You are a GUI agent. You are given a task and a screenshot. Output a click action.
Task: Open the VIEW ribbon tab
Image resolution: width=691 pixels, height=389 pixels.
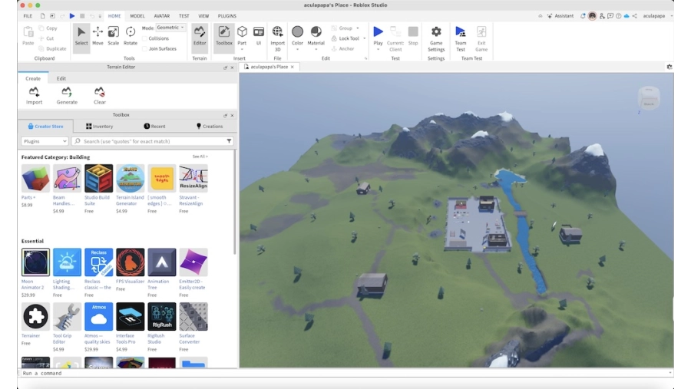coord(203,16)
